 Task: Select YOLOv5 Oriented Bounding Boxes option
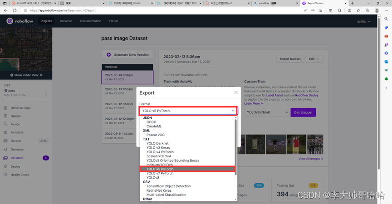(173, 160)
